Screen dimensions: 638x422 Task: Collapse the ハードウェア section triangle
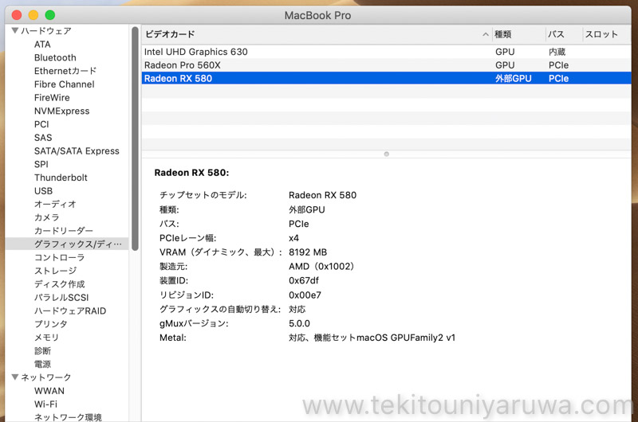(x=15, y=30)
